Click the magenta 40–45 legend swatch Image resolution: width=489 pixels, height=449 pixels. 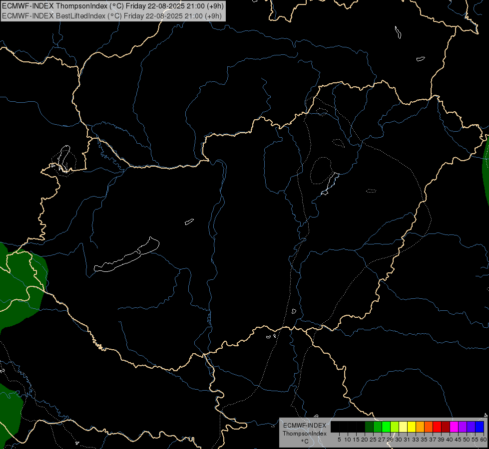click(454, 427)
